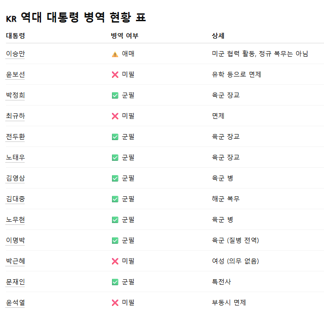Click the 대통령 column header
The width and height of the screenshot is (324, 323).
coord(16,36)
